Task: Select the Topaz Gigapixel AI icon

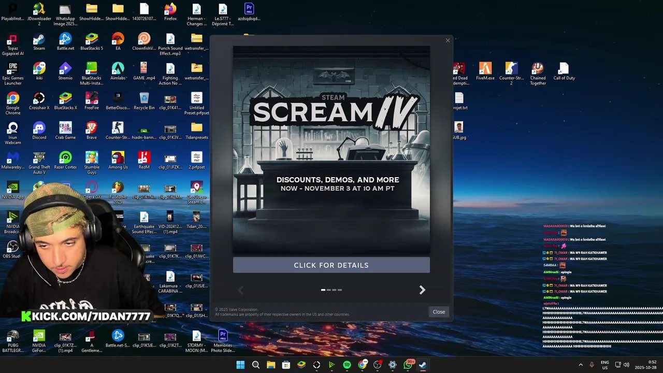Action: point(13,45)
